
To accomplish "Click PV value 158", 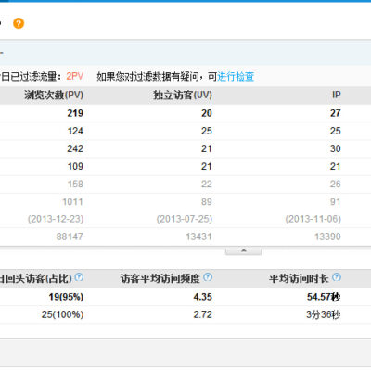I will coord(75,185).
